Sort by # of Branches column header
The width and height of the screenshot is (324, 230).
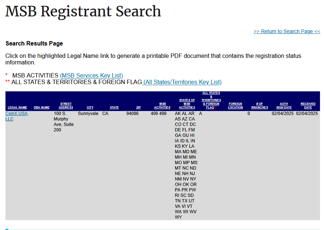[260, 106]
